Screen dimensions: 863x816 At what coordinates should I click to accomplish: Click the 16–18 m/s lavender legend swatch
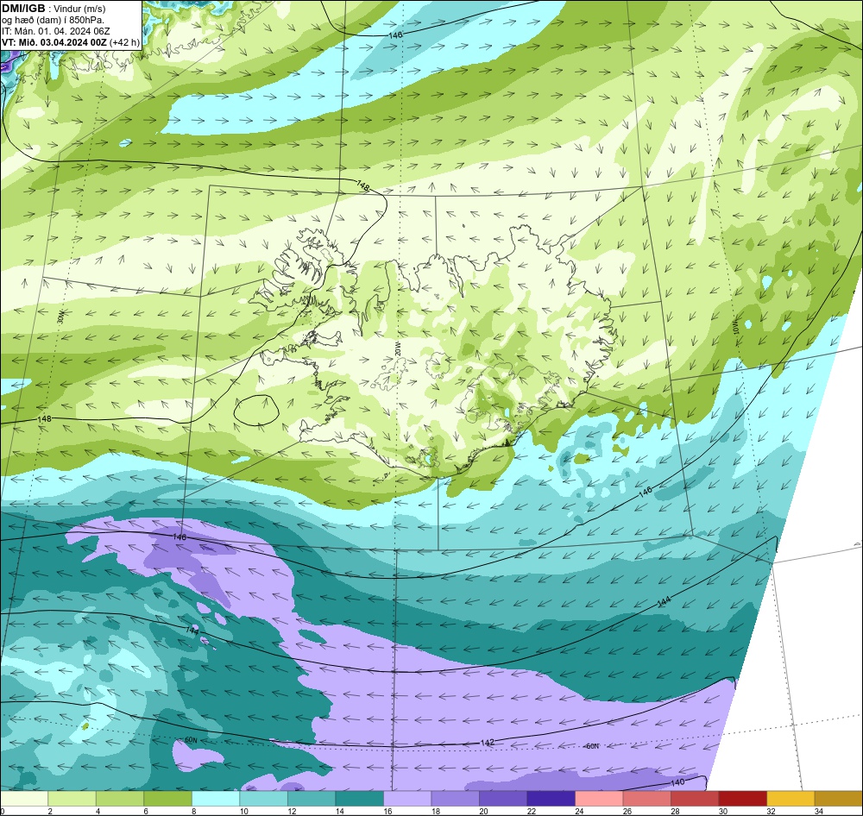(x=407, y=799)
